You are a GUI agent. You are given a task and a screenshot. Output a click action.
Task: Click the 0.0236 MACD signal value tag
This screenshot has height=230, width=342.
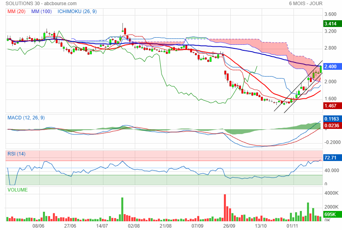click(x=332, y=126)
